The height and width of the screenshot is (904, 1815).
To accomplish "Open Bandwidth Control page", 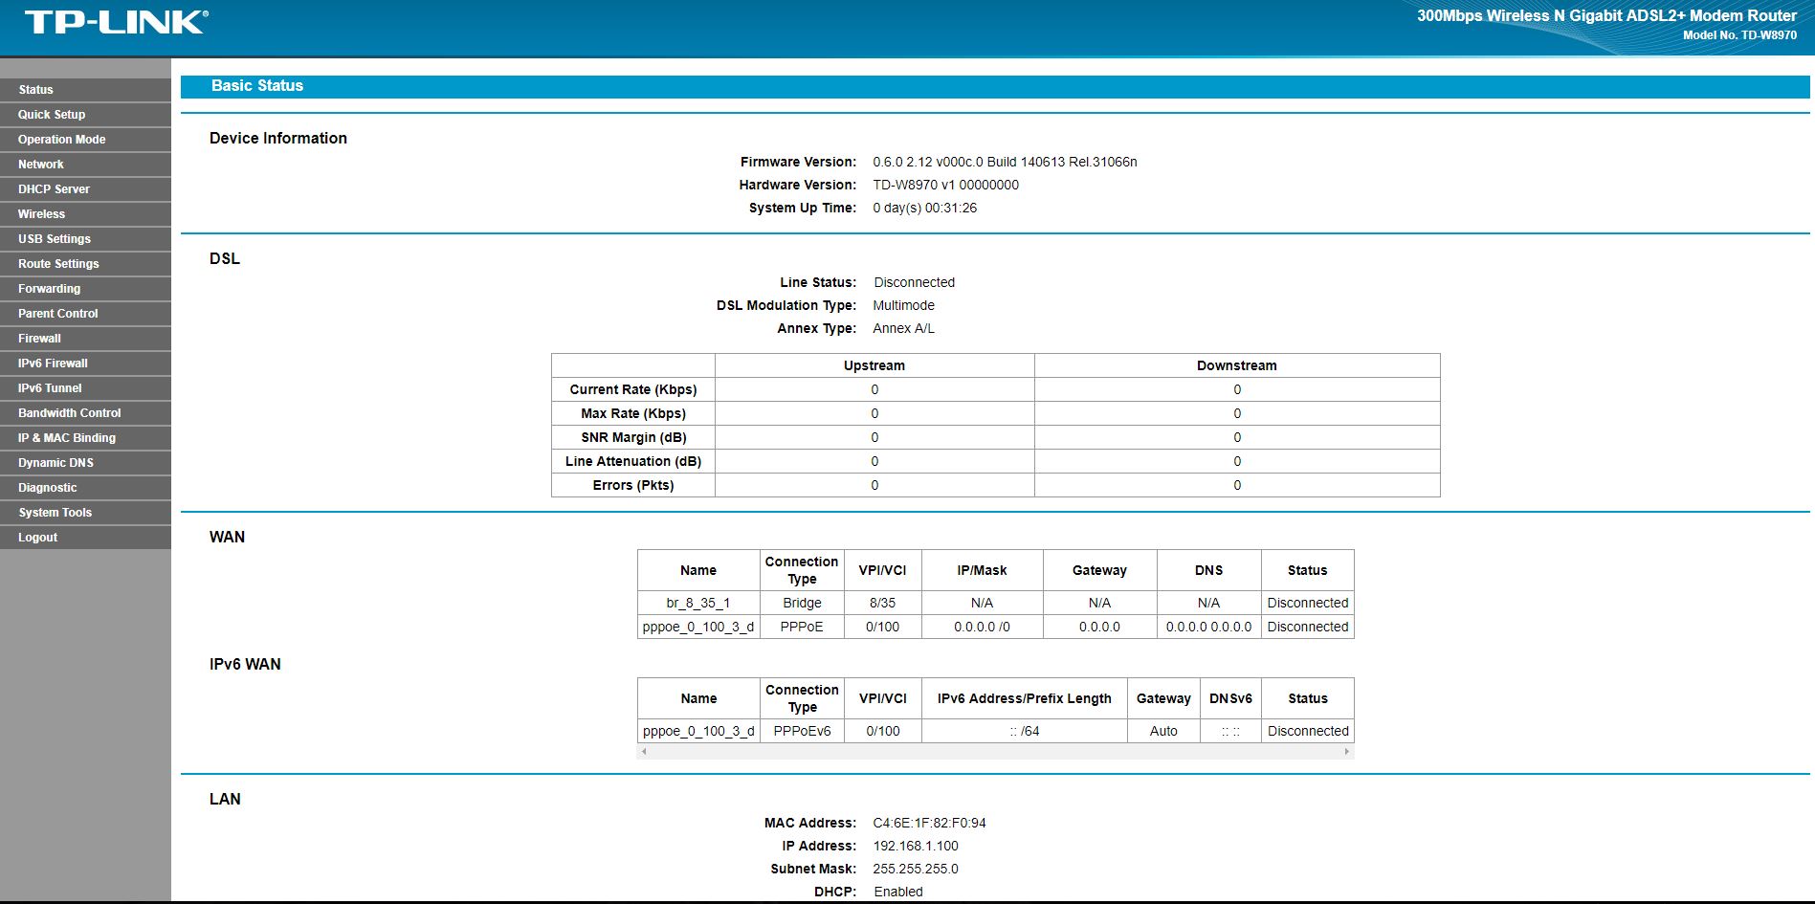I will point(85,412).
